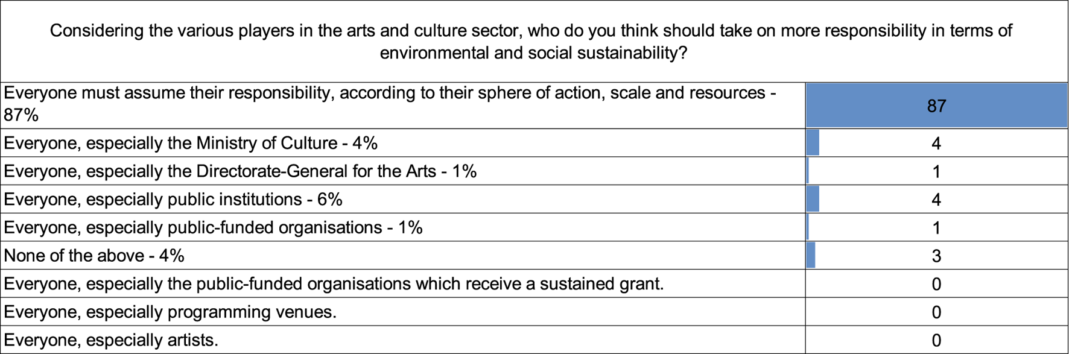Viewport: 1069px width, 354px height.
Task: Click the blue bar in None of the above row
Action: (x=811, y=256)
